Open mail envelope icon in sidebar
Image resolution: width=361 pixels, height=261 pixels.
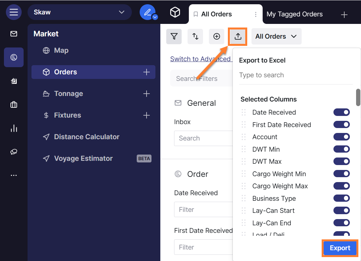point(14,34)
